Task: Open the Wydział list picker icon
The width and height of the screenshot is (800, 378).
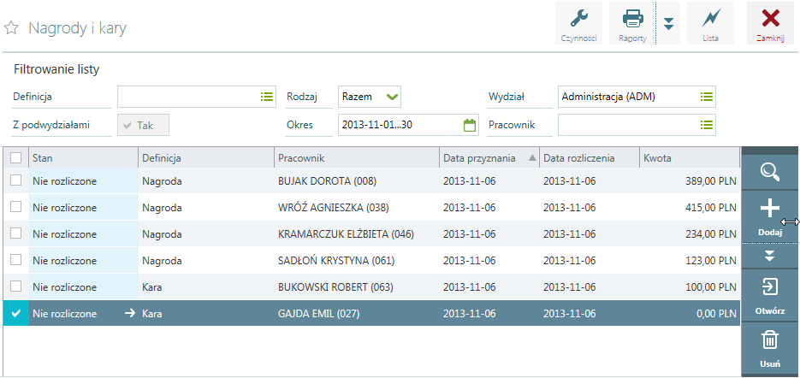Action: pyautogui.click(x=707, y=97)
